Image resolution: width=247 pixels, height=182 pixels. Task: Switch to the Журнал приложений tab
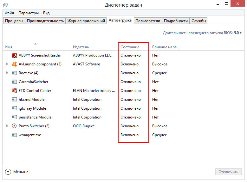(86, 21)
